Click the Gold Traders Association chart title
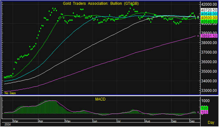The image size is (219, 127). (x=101, y=4)
